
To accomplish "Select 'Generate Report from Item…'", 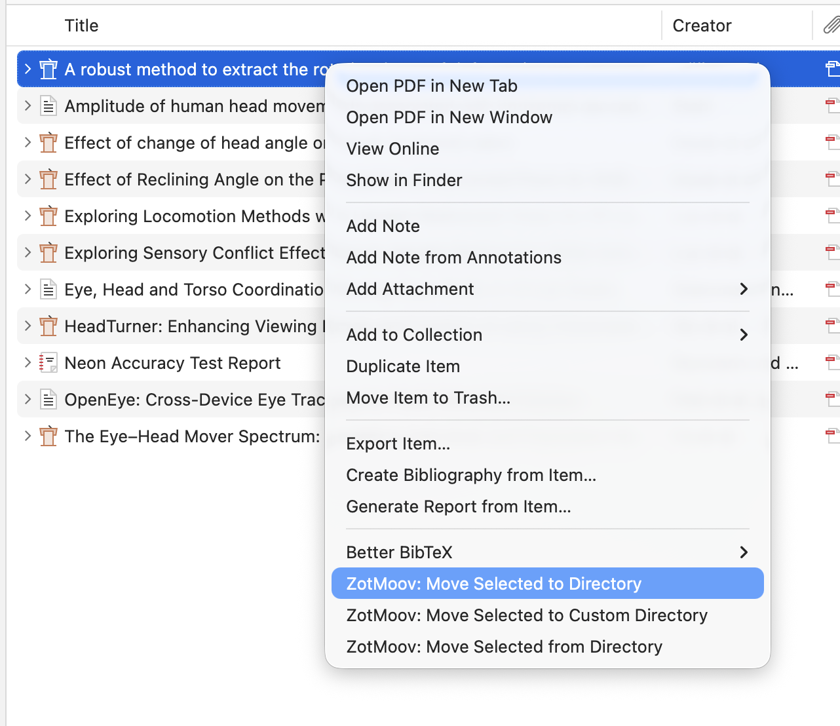I will click(x=548, y=506).
